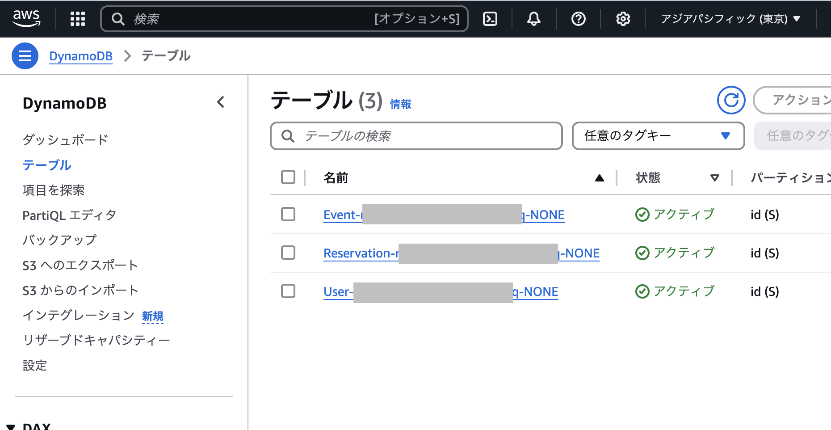Image resolution: width=831 pixels, height=430 pixels.
Task: Open the settings gear in top bar
Action: click(623, 19)
